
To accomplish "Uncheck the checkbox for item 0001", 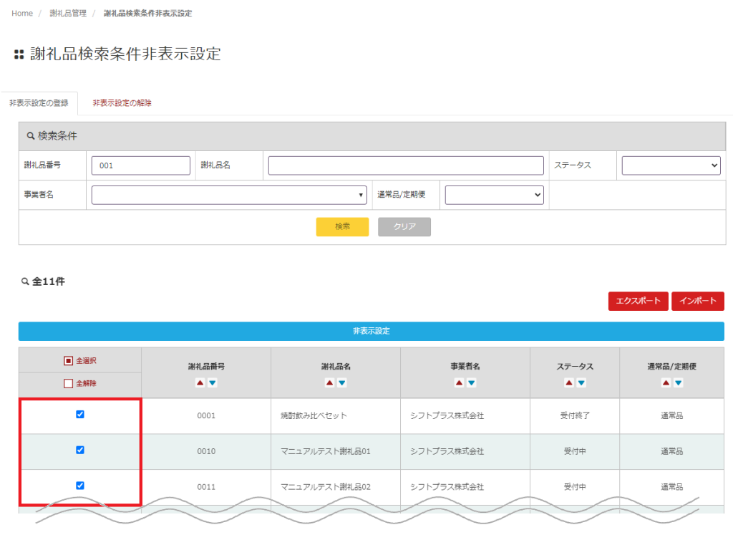I will coord(80,415).
